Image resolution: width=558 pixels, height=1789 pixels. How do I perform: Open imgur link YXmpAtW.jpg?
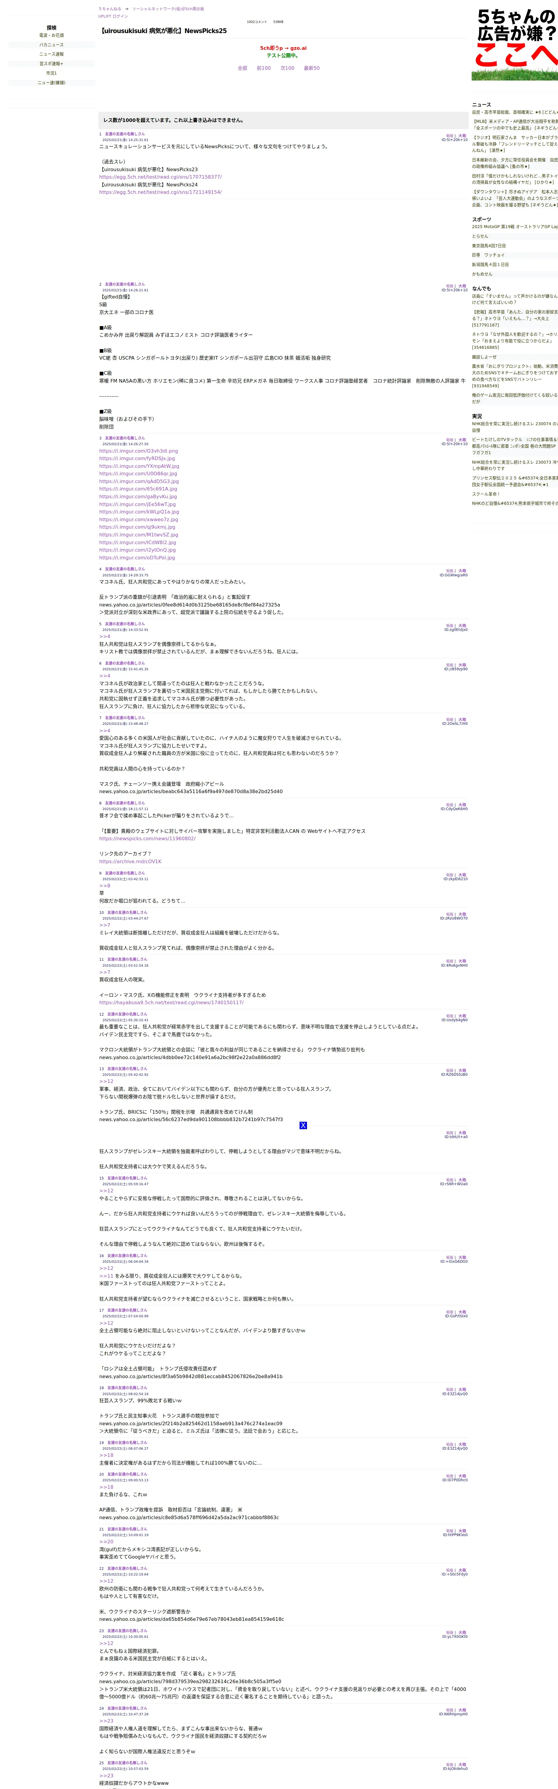click(x=139, y=466)
